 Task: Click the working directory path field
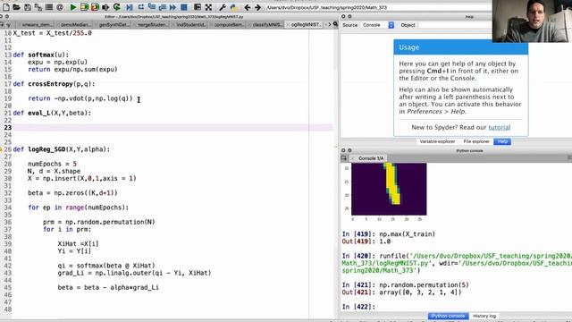coord(377,7)
